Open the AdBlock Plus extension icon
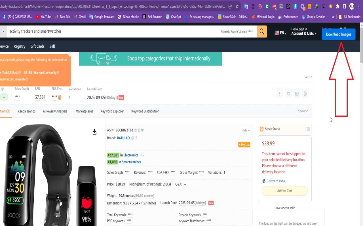Viewport: 363px width, 226px height. point(274,6)
